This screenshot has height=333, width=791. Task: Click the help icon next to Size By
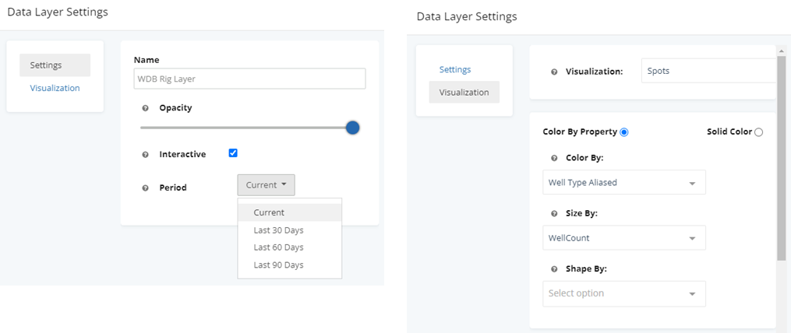[x=554, y=214]
